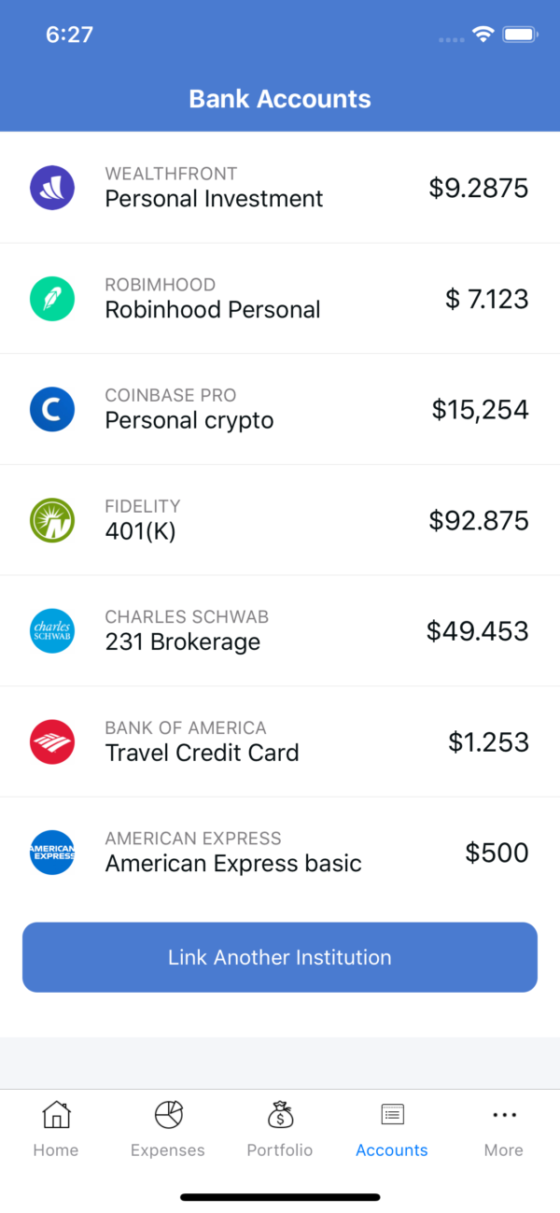Tap the green Robinhood feather icon
560x1213 pixels.
coord(52,299)
